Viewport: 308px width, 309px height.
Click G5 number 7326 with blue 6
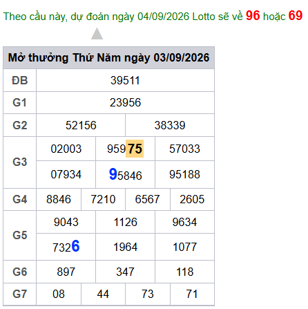click(66, 246)
